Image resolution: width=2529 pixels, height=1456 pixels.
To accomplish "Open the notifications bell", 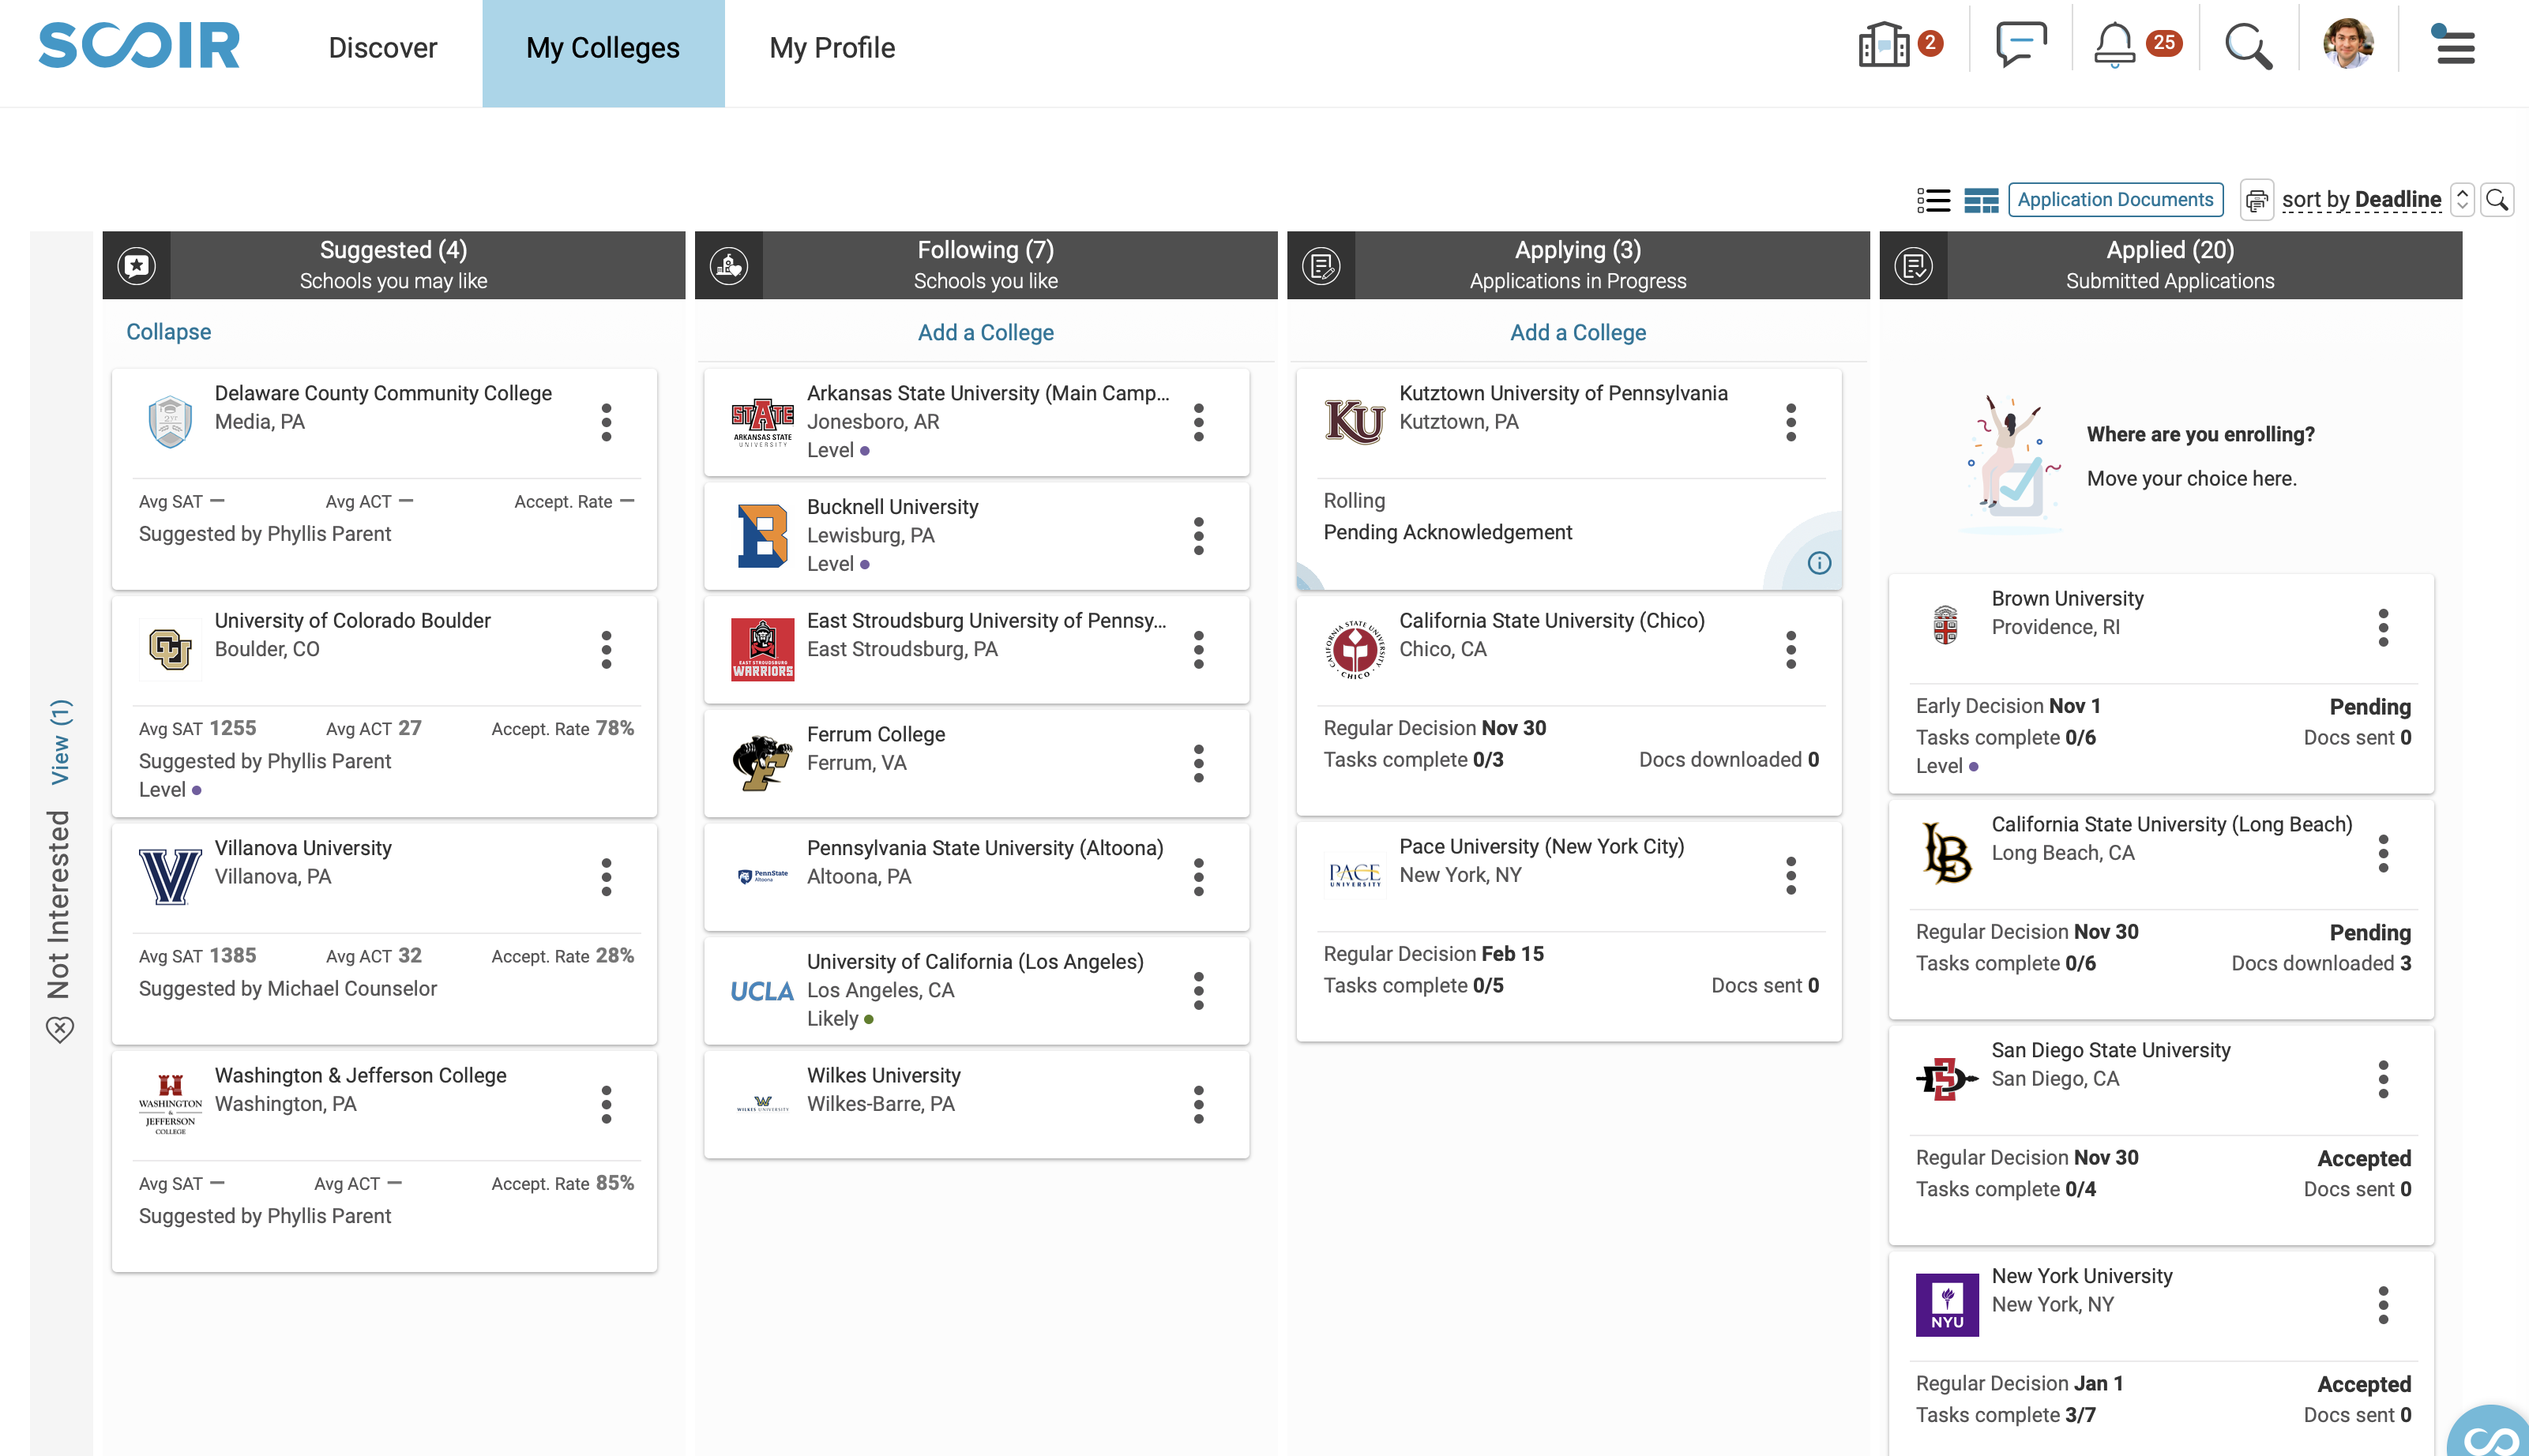I will click(2114, 45).
